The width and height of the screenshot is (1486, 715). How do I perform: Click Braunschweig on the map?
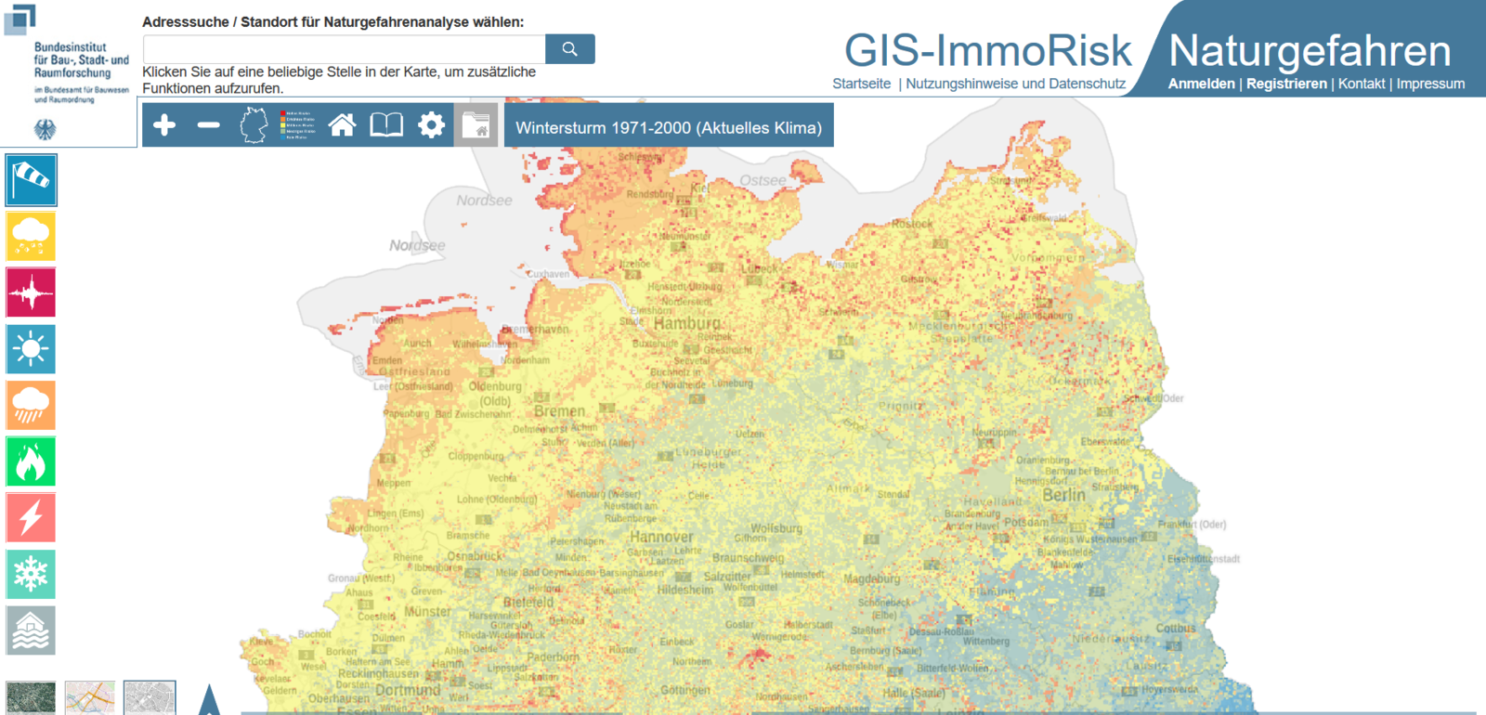coord(748,558)
